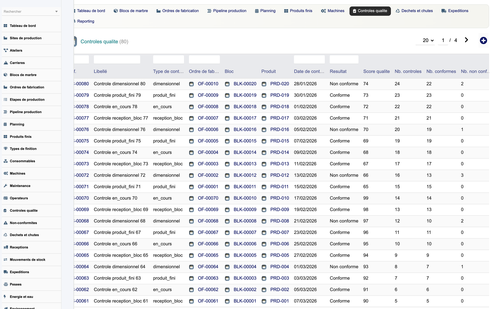Sort by Nb. controles column header
Viewport: 494px width, 309px height.
(408, 71)
